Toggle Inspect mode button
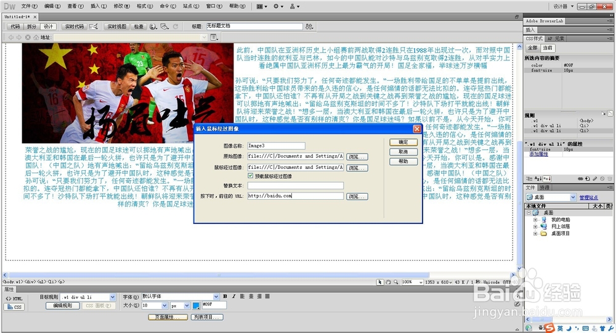 139,27
